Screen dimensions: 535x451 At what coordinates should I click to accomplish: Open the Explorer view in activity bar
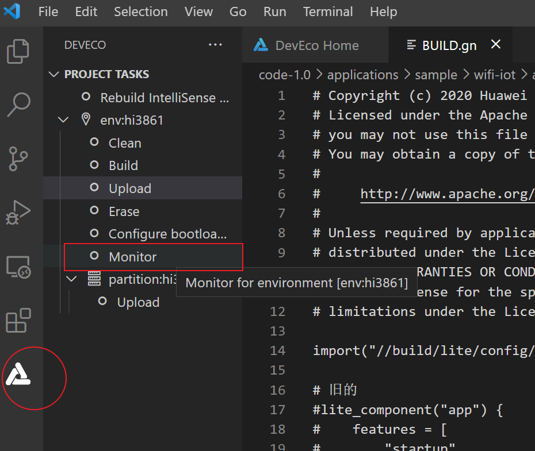point(18,52)
